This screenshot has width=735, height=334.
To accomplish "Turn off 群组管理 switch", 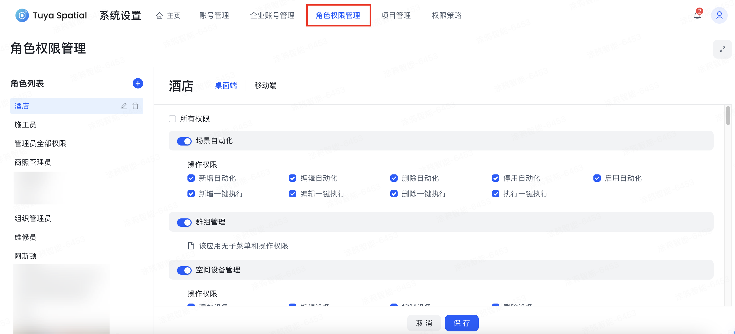I will (184, 222).
